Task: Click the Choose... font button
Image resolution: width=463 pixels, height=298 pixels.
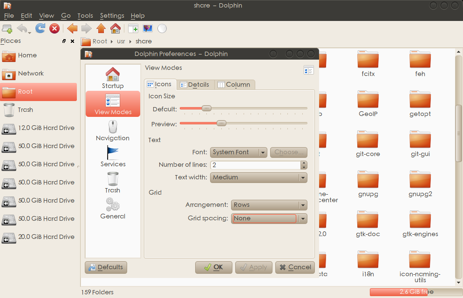Action: (288, 152)
